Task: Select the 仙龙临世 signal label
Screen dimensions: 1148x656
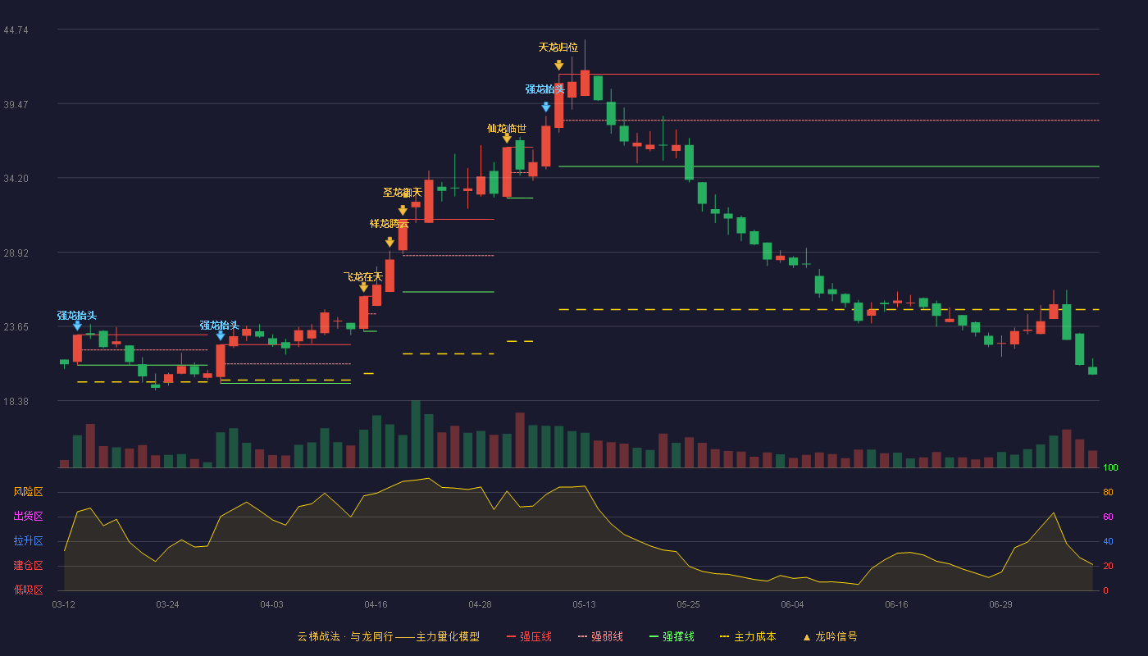Action: pyautogui.click(x=507, y=128)
